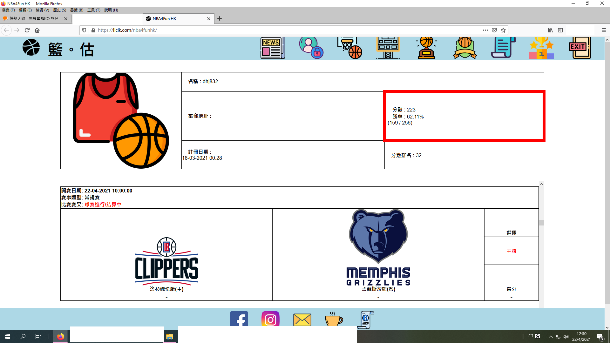Click the user profile lock icon
The height and width of the screenshot is (343, 610).
pyautogui.click(x=311, y=48)
